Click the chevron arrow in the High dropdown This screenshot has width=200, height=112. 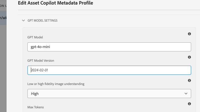pos(186,94)
